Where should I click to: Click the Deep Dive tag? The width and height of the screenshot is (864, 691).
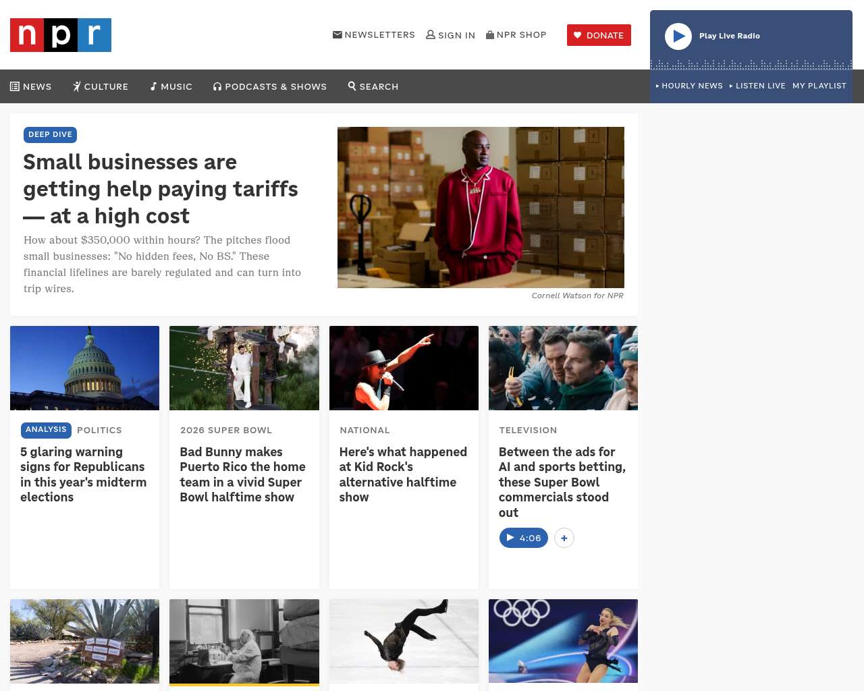[50, 135]
